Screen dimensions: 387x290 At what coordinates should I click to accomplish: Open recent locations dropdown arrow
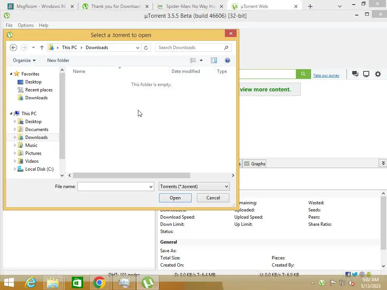pyautogui.click(x=33, y=48)
